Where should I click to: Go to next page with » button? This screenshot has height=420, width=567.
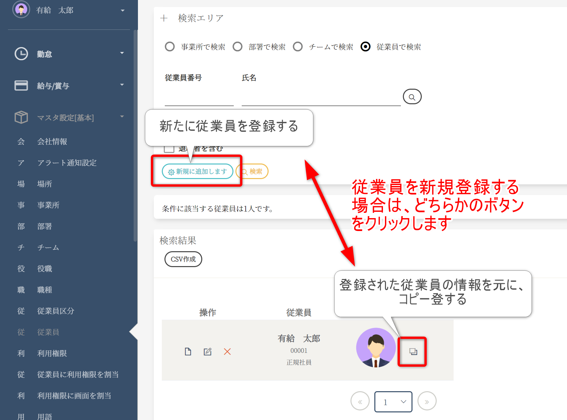point(427,402)
